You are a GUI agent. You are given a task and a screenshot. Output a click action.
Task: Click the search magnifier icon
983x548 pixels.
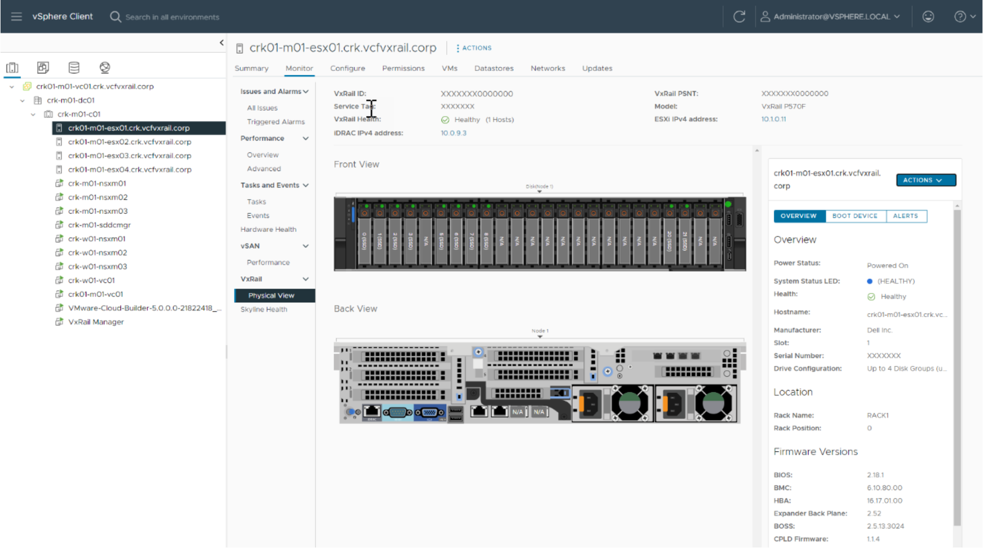115,16
